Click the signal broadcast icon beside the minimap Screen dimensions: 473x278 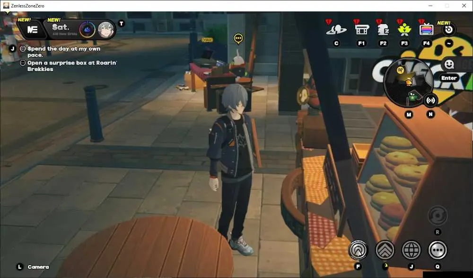(x=431, y=100)
